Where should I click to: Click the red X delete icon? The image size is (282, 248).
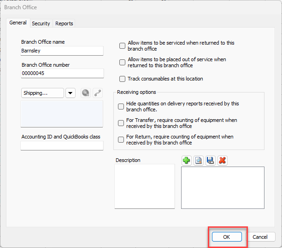[x=222, y=160]
